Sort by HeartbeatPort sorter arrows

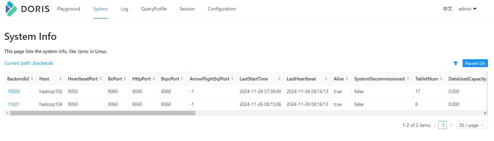(x=101, y=79)
